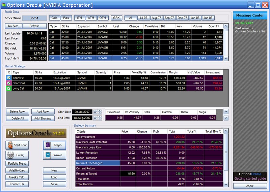Click the Start Tour mascot icon
The width and height of the screenshot is (270, 192).
coord(10,145)
